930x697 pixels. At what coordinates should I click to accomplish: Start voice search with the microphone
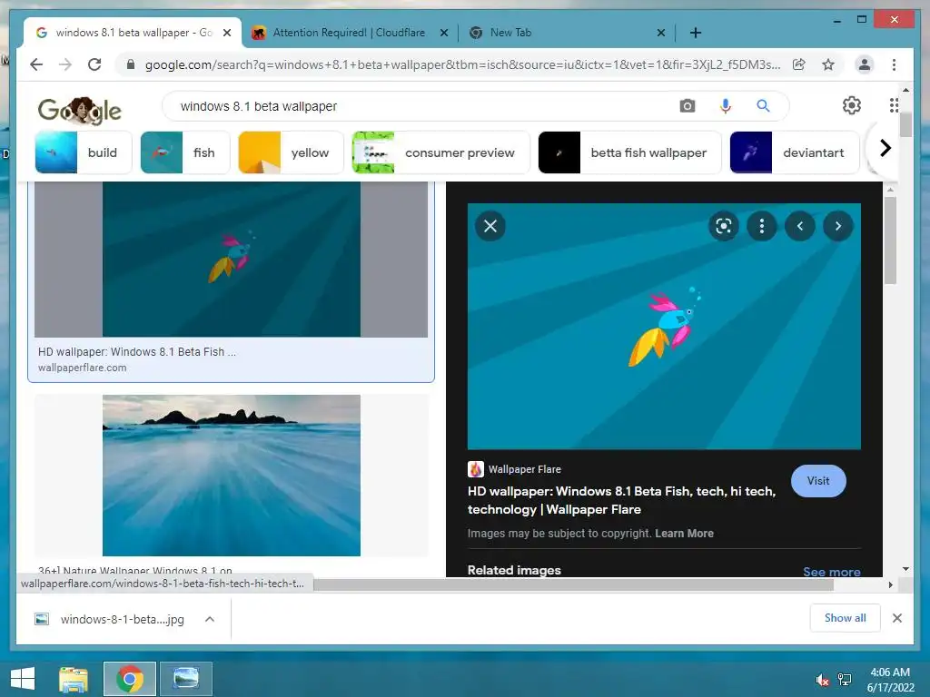(726, 106)
